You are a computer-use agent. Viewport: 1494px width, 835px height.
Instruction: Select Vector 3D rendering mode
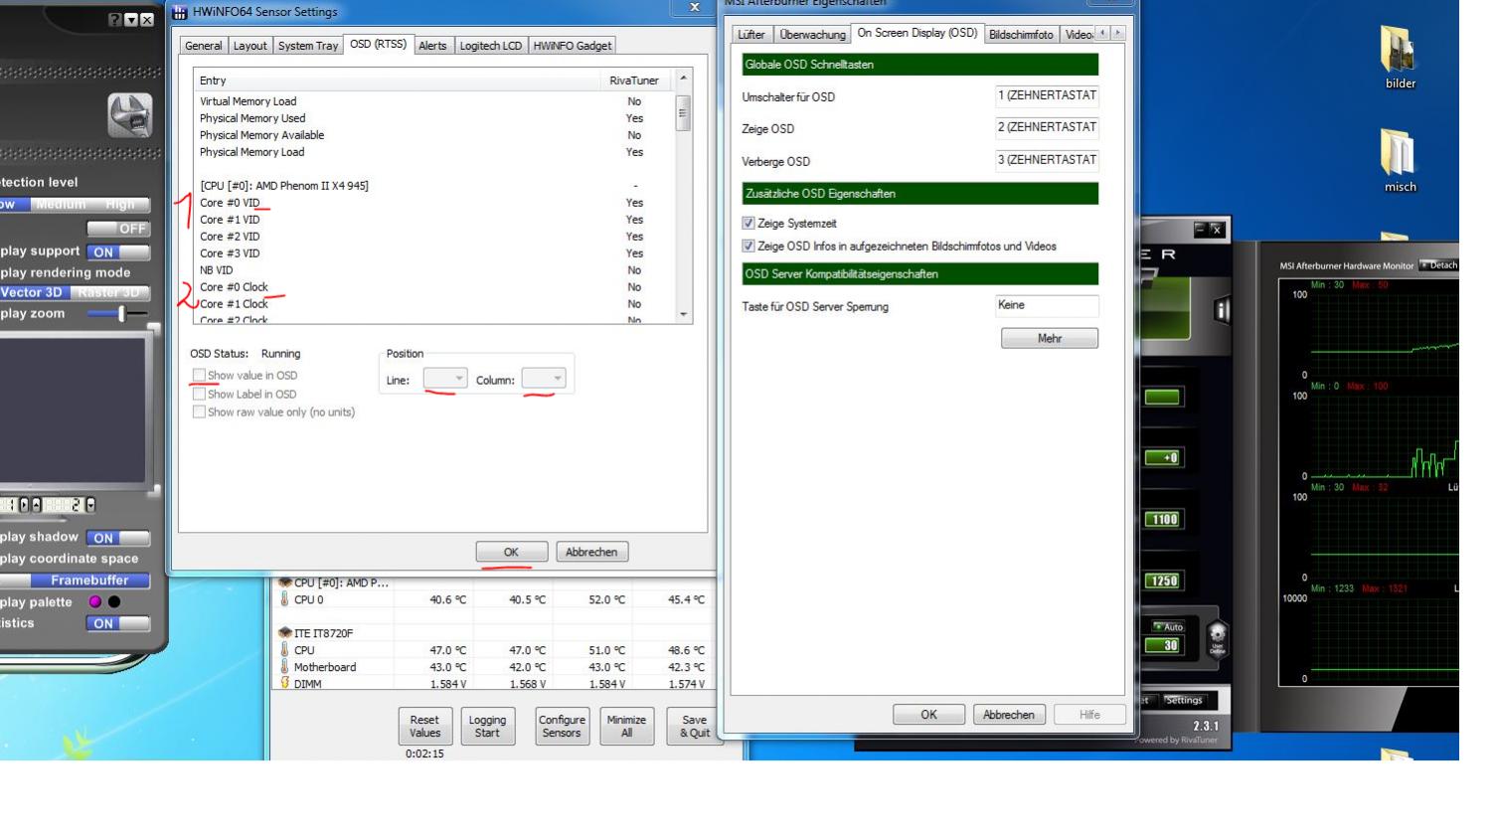(32, 292)
